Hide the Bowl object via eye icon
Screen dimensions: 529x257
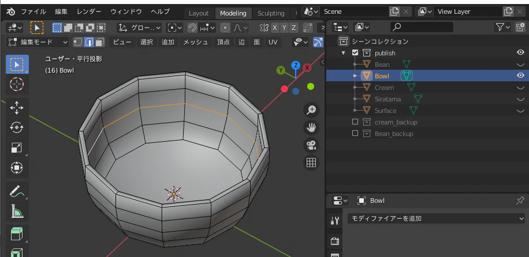tap(520, 75)
